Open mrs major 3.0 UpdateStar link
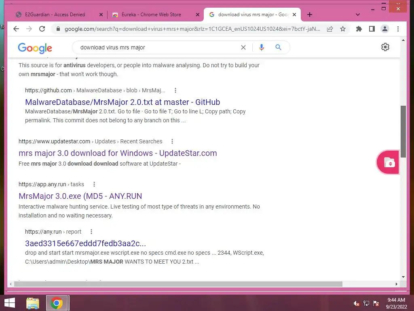 118,153
